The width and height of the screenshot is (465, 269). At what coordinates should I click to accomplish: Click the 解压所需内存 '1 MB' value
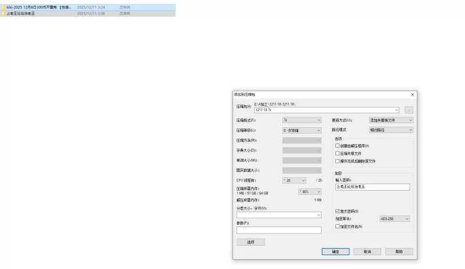(x=318, y=200)
